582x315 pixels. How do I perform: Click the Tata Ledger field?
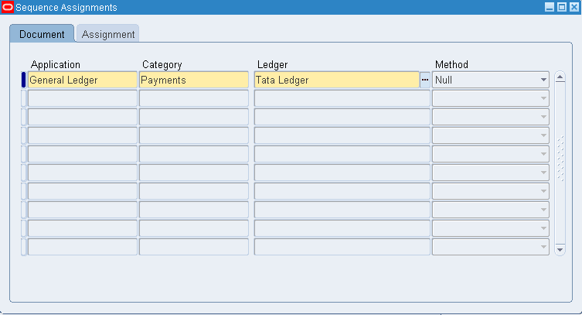(x=336, y=80)
